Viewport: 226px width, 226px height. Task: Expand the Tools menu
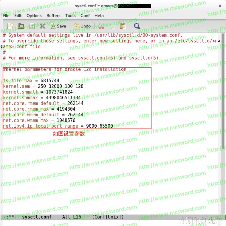pyautogui.click(x=70, y=16)
